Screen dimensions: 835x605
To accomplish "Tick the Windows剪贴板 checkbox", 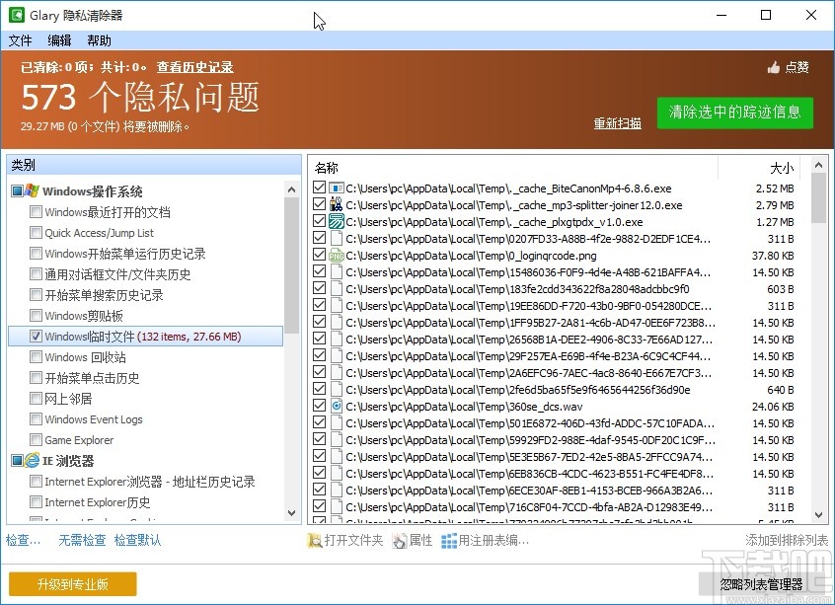I will (x=36, y=316).
